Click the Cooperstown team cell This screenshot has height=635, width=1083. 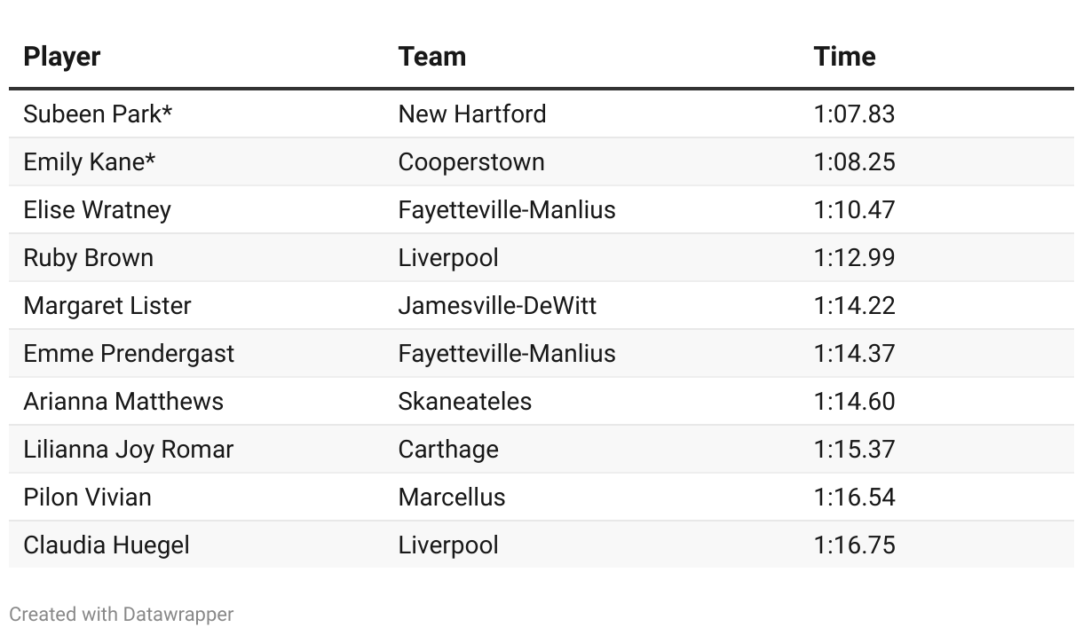tap(471, 162)
